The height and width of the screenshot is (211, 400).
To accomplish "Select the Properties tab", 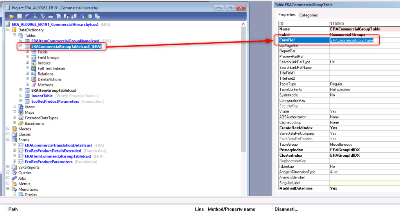I will click(287, 15).
